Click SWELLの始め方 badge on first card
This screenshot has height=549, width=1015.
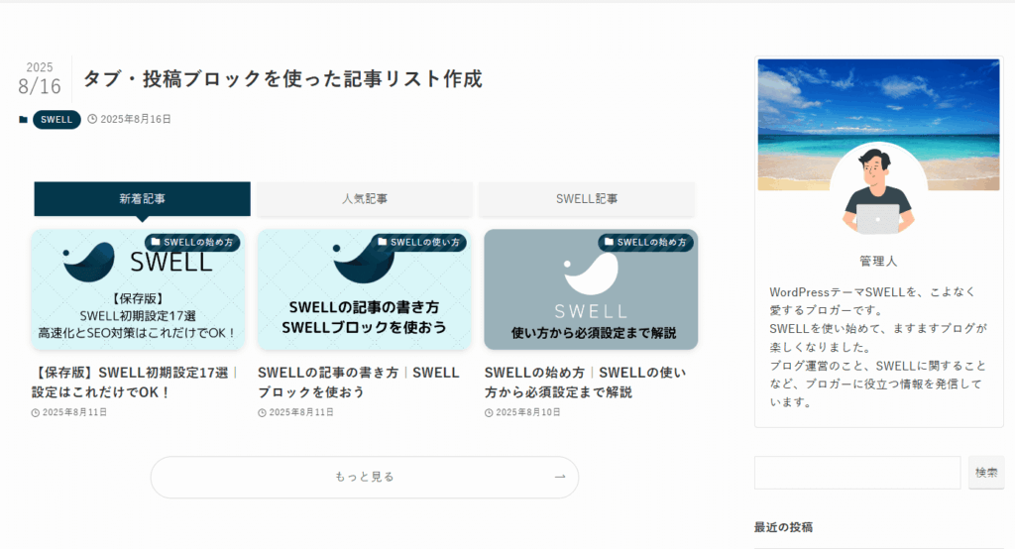tap(192, 242)
